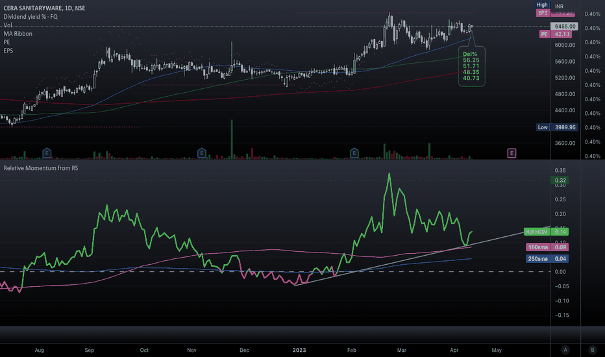Click the 3600.00 price axis value
Image resolution: width=605 pixels, height=357 pixels.
click(565, 143)
